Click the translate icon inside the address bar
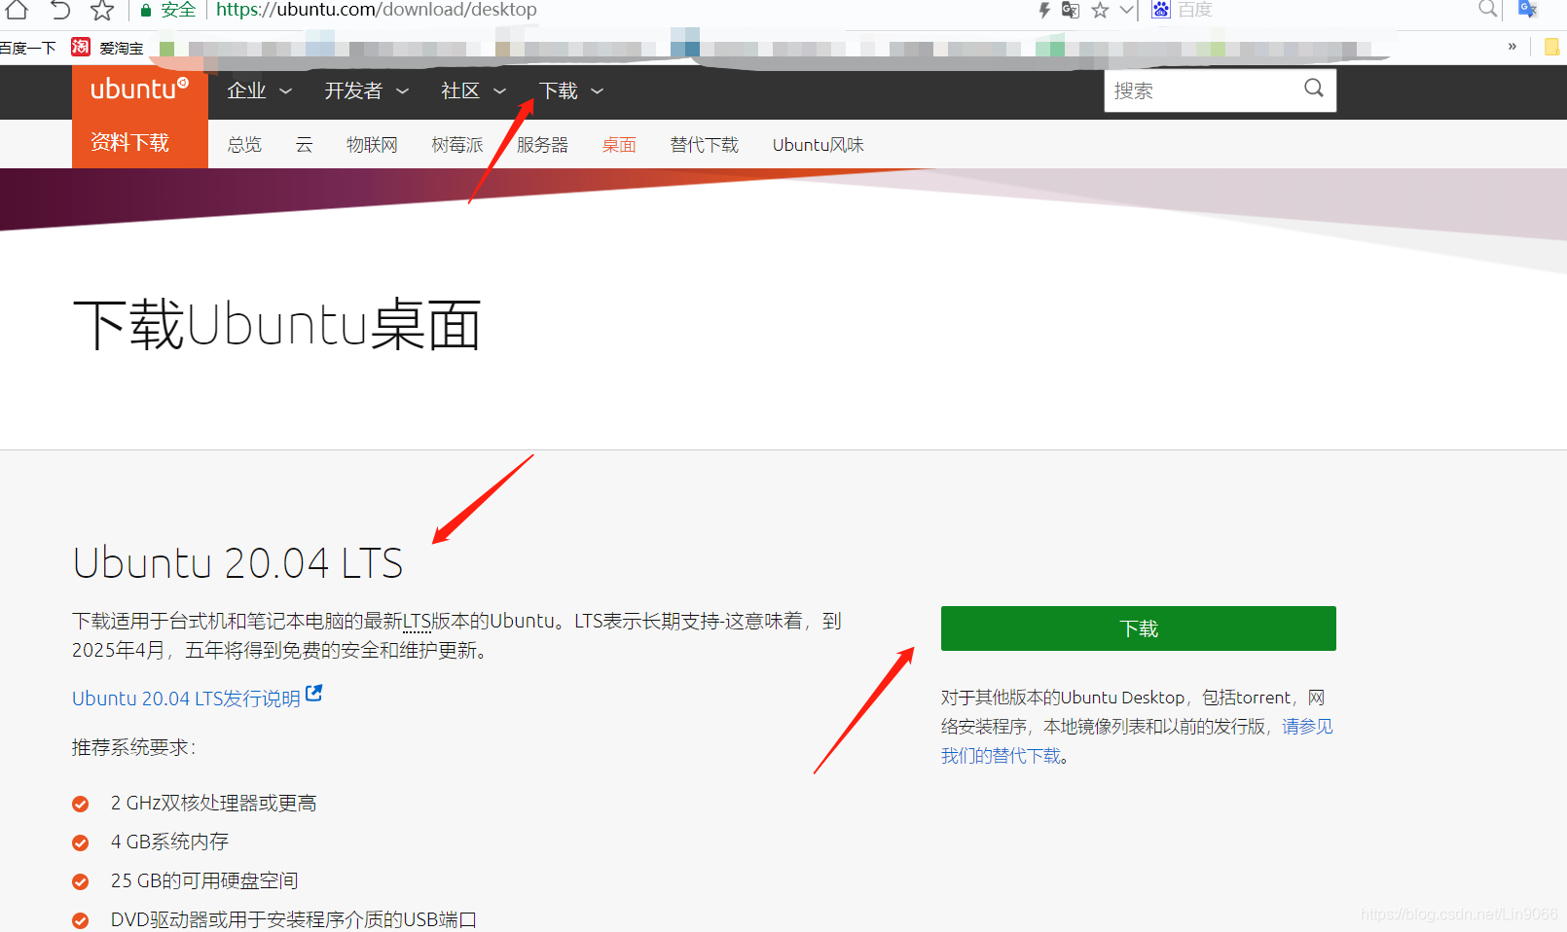Viewport: 1567px width, 932px height. pos(1071,11)
